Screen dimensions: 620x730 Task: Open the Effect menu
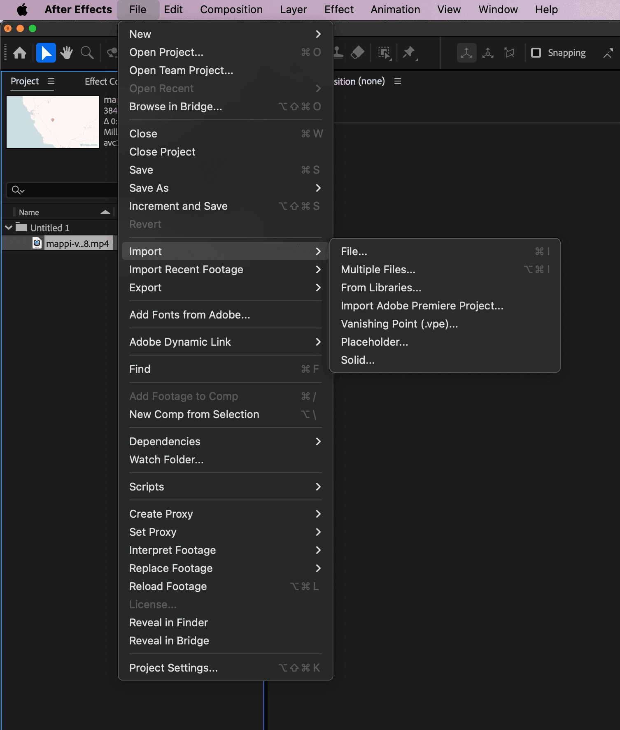[339, 9]
